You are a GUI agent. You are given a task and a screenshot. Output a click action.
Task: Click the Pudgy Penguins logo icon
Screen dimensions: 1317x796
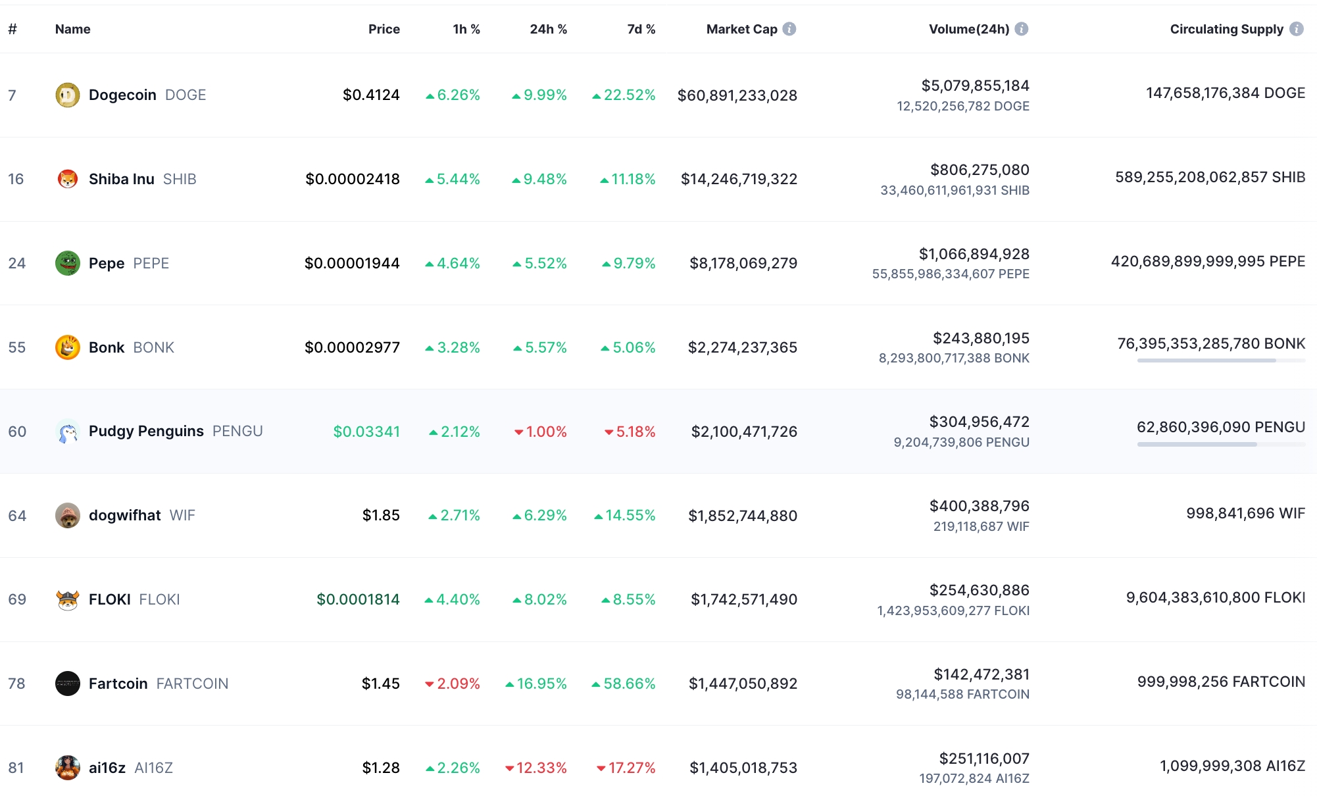[x=68, y=432]
